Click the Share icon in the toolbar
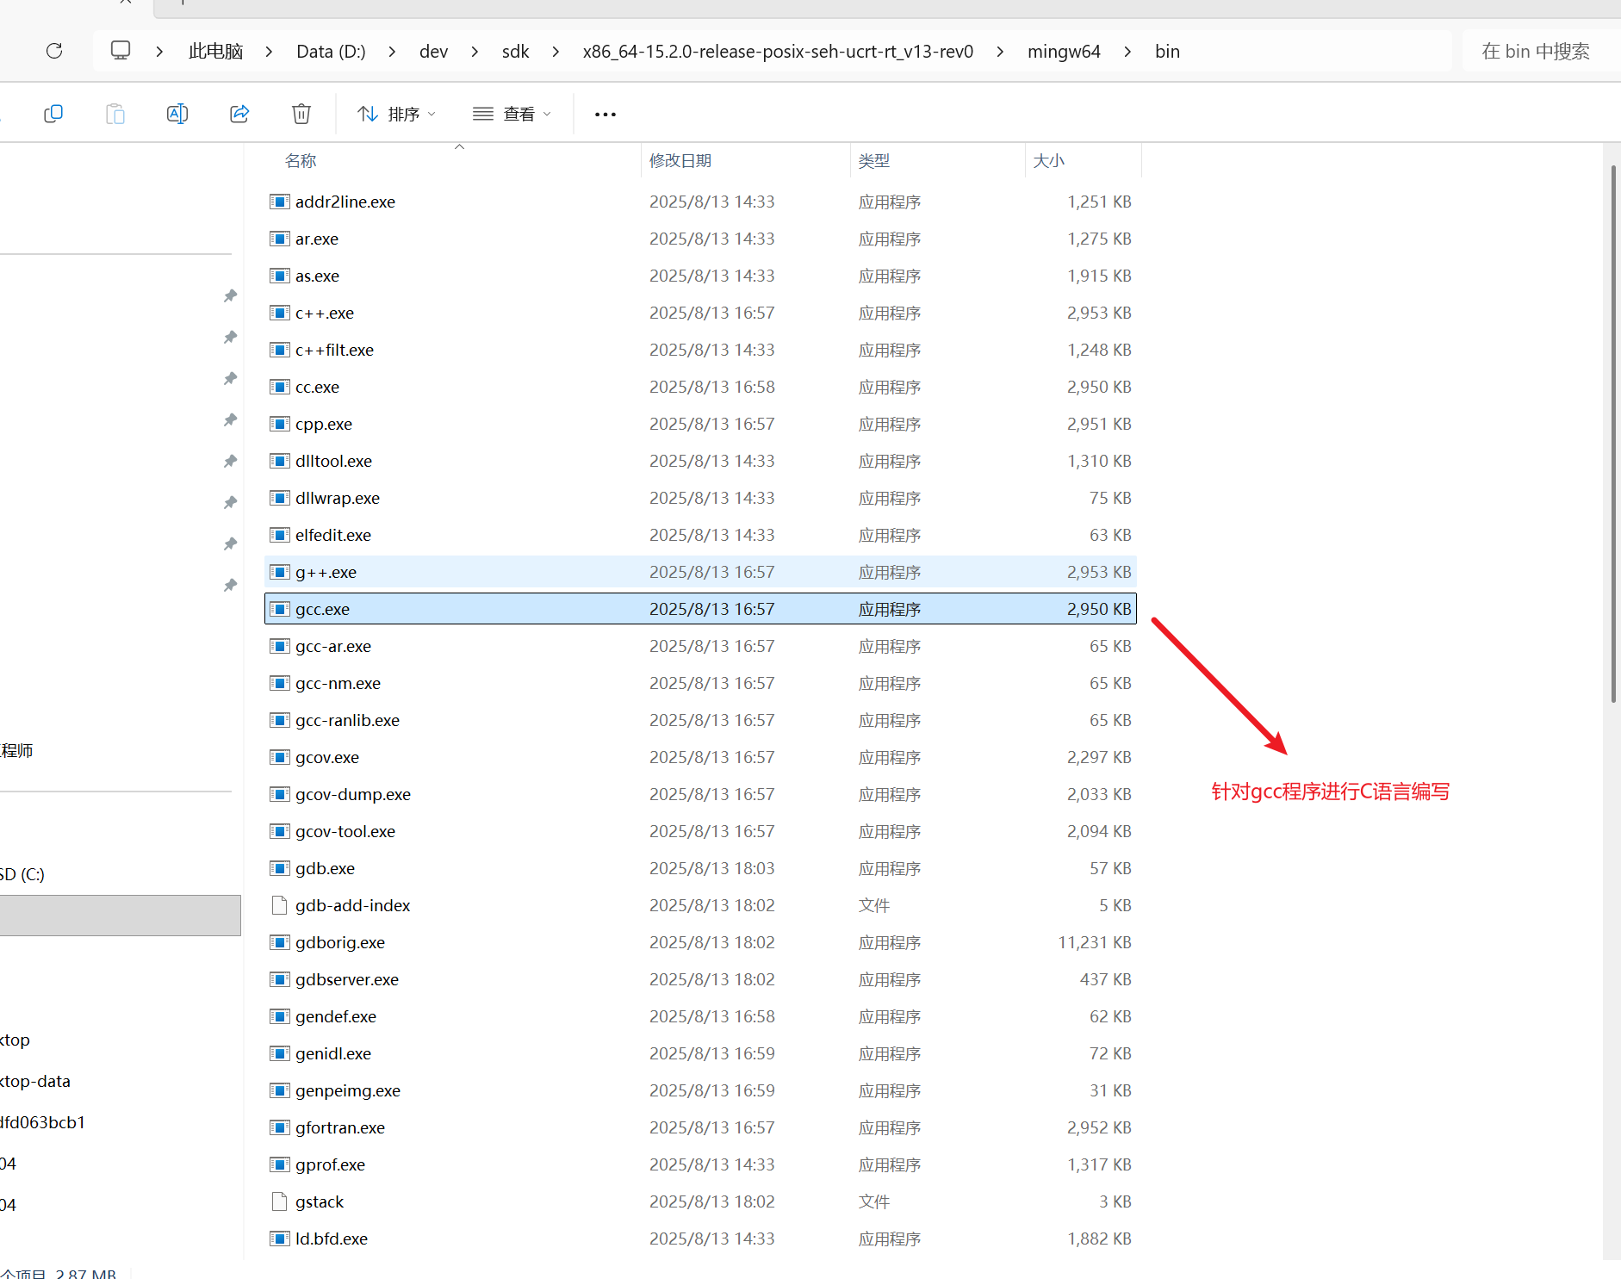This screenshot has width=1621, height=1279. click(239, 114)
